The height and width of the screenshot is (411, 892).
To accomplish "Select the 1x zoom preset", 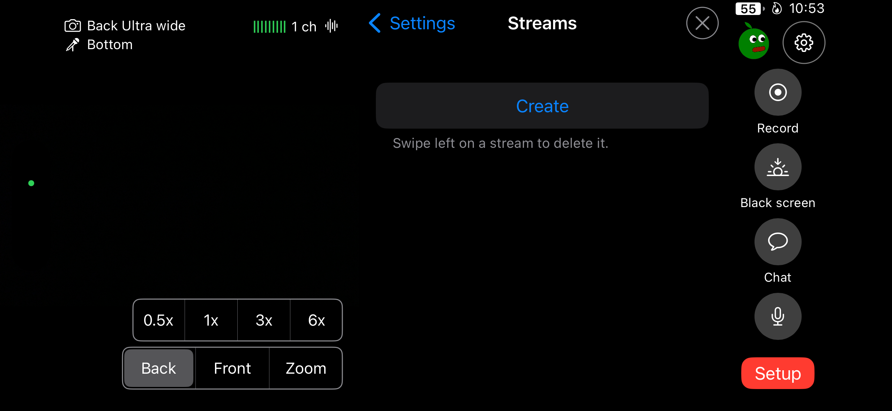I will pyautogui.click(x=211, y=320).
